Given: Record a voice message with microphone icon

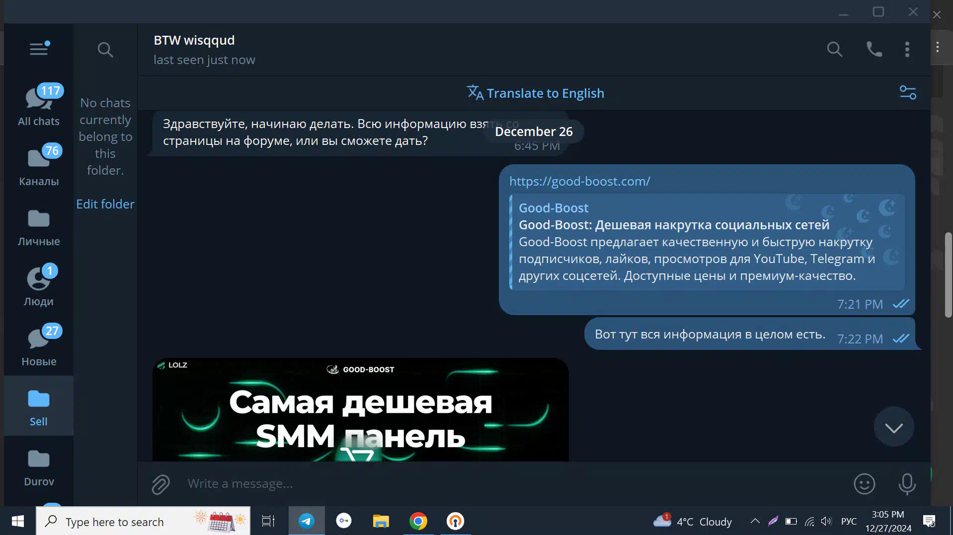Looking at the screenshot, I should pyautogui.click(x=907, y=484).
